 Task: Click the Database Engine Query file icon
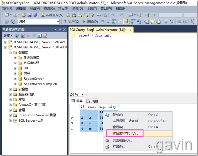(68, 15)
